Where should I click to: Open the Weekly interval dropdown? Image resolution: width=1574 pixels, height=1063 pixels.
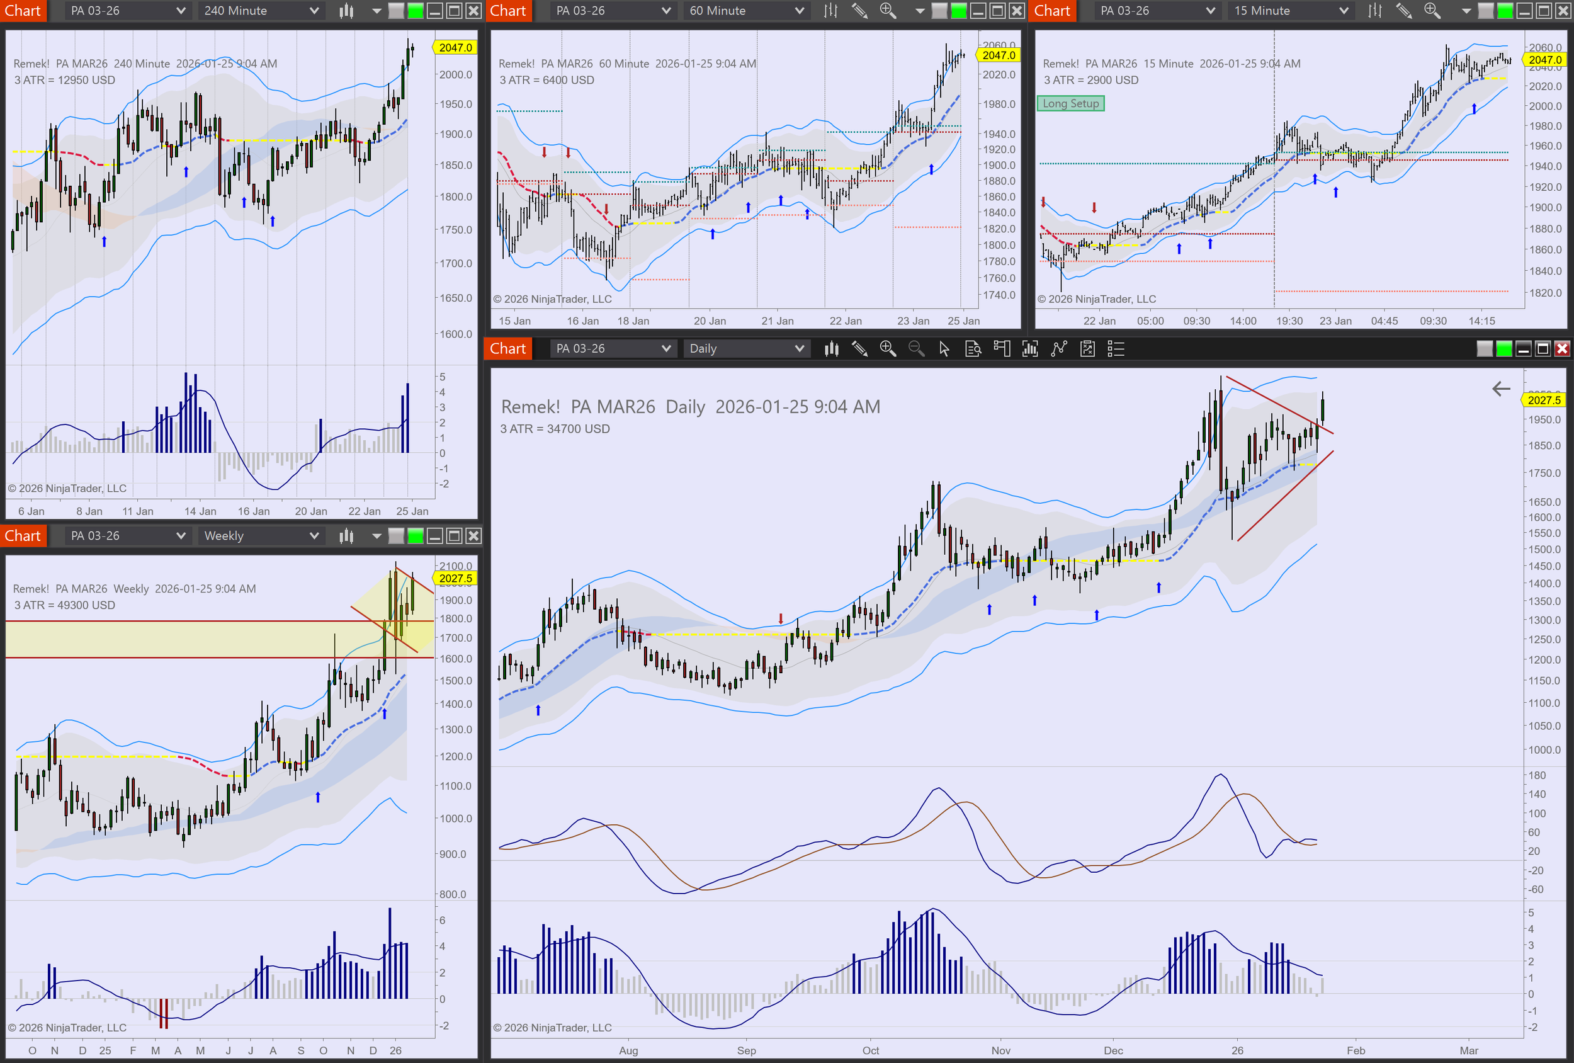tap(261, 536)
